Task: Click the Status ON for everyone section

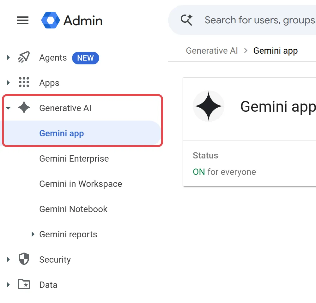Action: pyautogui.click(x=250, y=163)
